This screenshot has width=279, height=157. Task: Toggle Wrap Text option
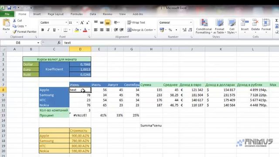pos(136,22)
